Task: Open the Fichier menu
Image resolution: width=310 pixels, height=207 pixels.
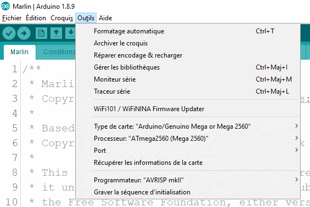Action: coord(12,18)
